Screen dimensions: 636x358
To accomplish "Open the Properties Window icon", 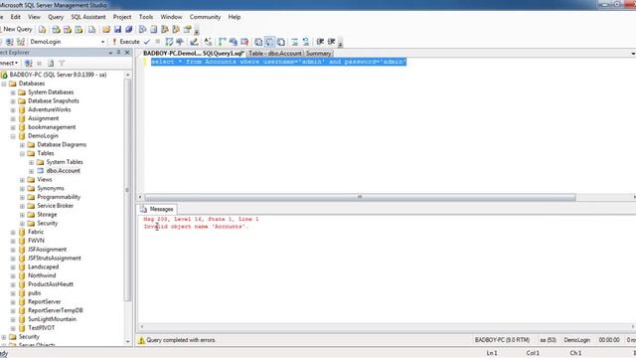I will click(188, 30).
